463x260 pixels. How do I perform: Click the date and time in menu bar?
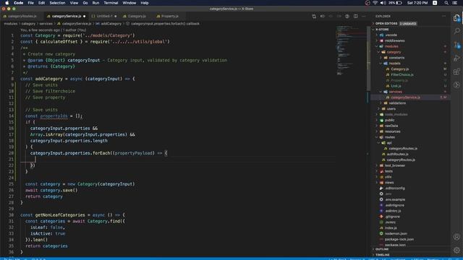417,3
